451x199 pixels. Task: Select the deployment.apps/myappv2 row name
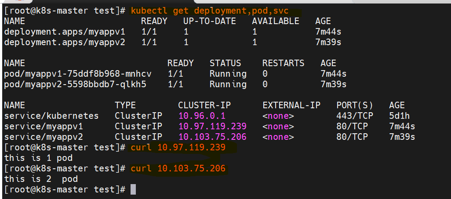pos(65,43)
